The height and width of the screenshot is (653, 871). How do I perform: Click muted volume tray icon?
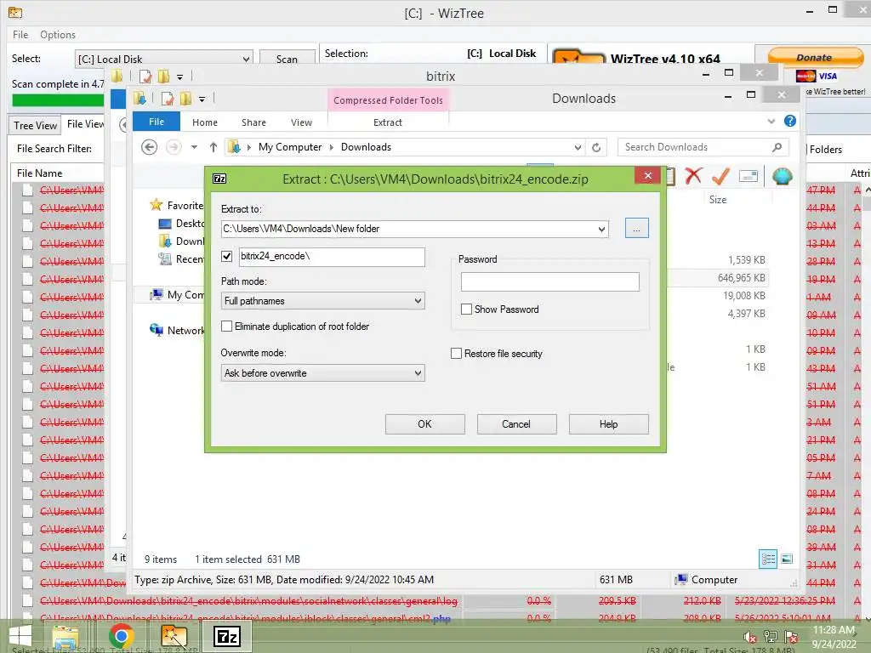tap(749, 637)
